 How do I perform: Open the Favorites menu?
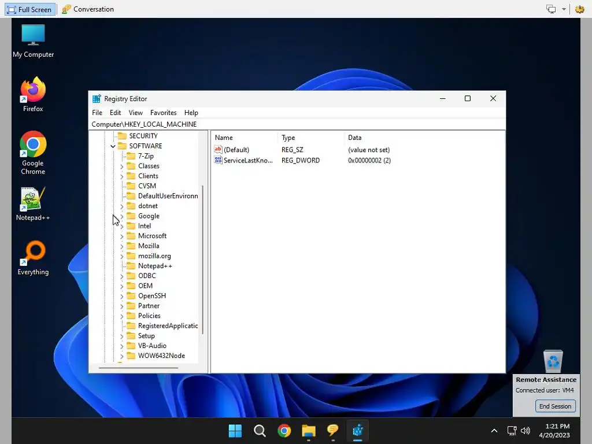163,113
